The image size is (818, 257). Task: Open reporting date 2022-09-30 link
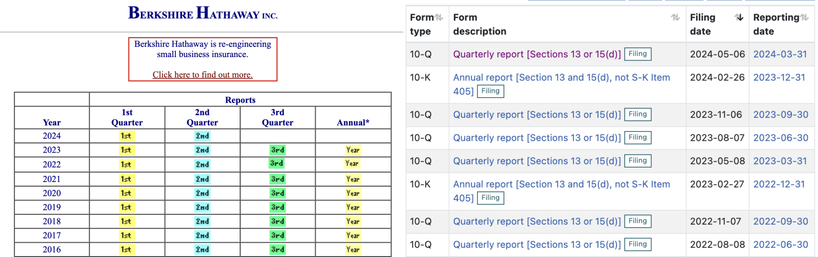click(x=780, y=221)
